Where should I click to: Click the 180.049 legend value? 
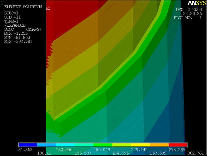[x=103, y=150]
